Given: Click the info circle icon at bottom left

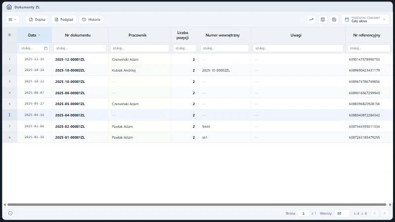Looking at the screenshot, I should (10, 213).
